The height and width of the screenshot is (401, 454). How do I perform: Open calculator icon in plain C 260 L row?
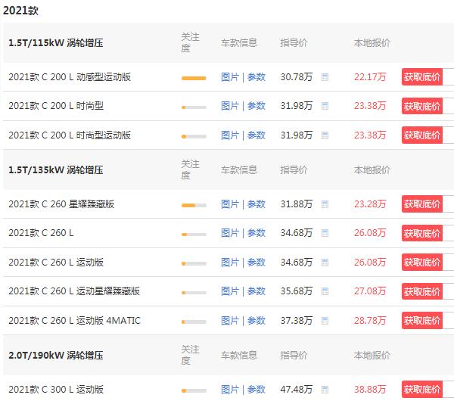325,233
